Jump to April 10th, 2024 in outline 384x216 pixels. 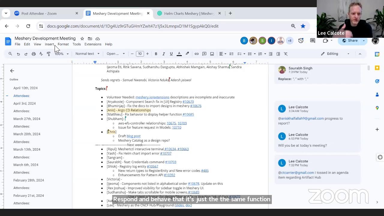click(25, 88)
